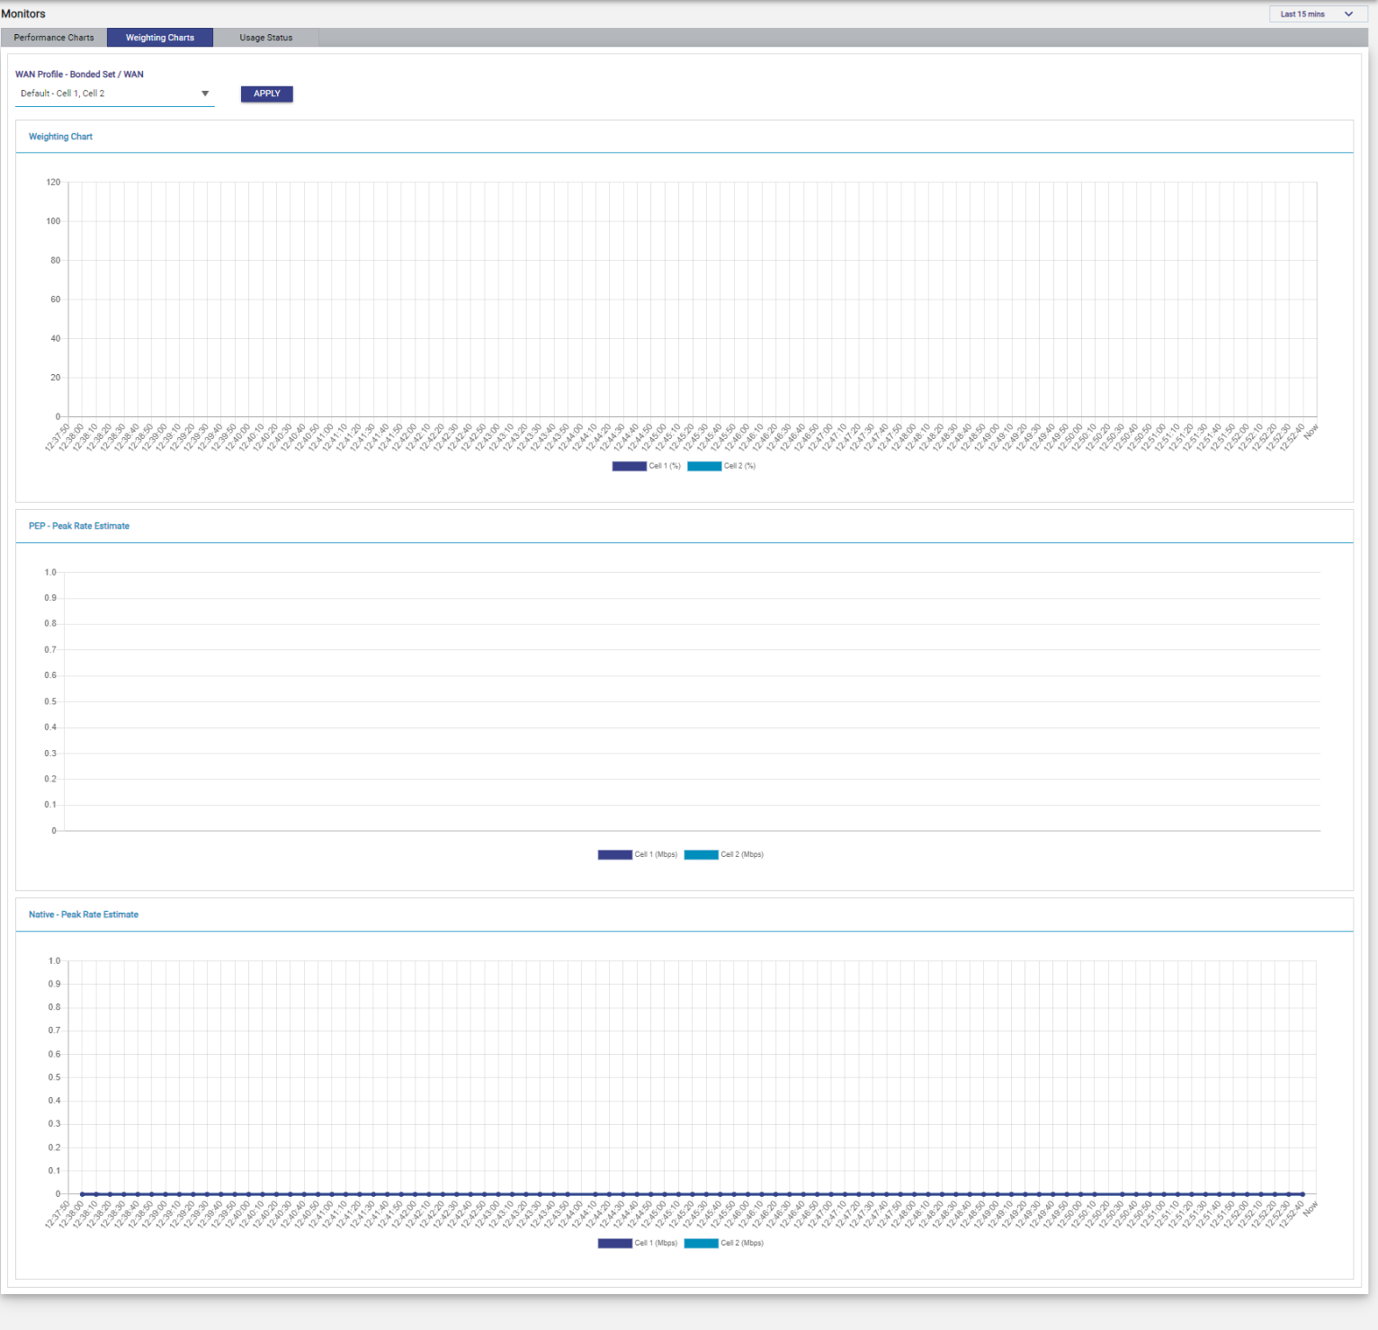Toggle Cell 2 (Mbps) legend in Native chart
This screenshot has width=1378, height=1330.
point(724,1243)
